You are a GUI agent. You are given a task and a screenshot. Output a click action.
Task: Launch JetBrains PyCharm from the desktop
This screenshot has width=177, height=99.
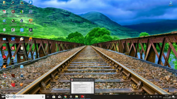22,4
